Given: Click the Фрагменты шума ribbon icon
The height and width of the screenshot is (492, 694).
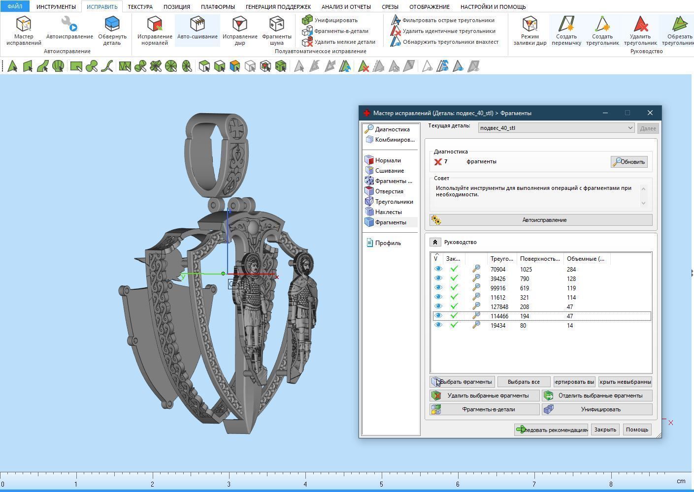Looking at the screenshot, I should click(x=277, y=31).
